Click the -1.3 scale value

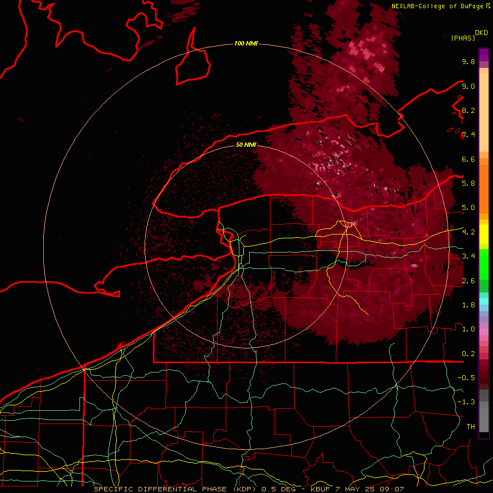466,402
